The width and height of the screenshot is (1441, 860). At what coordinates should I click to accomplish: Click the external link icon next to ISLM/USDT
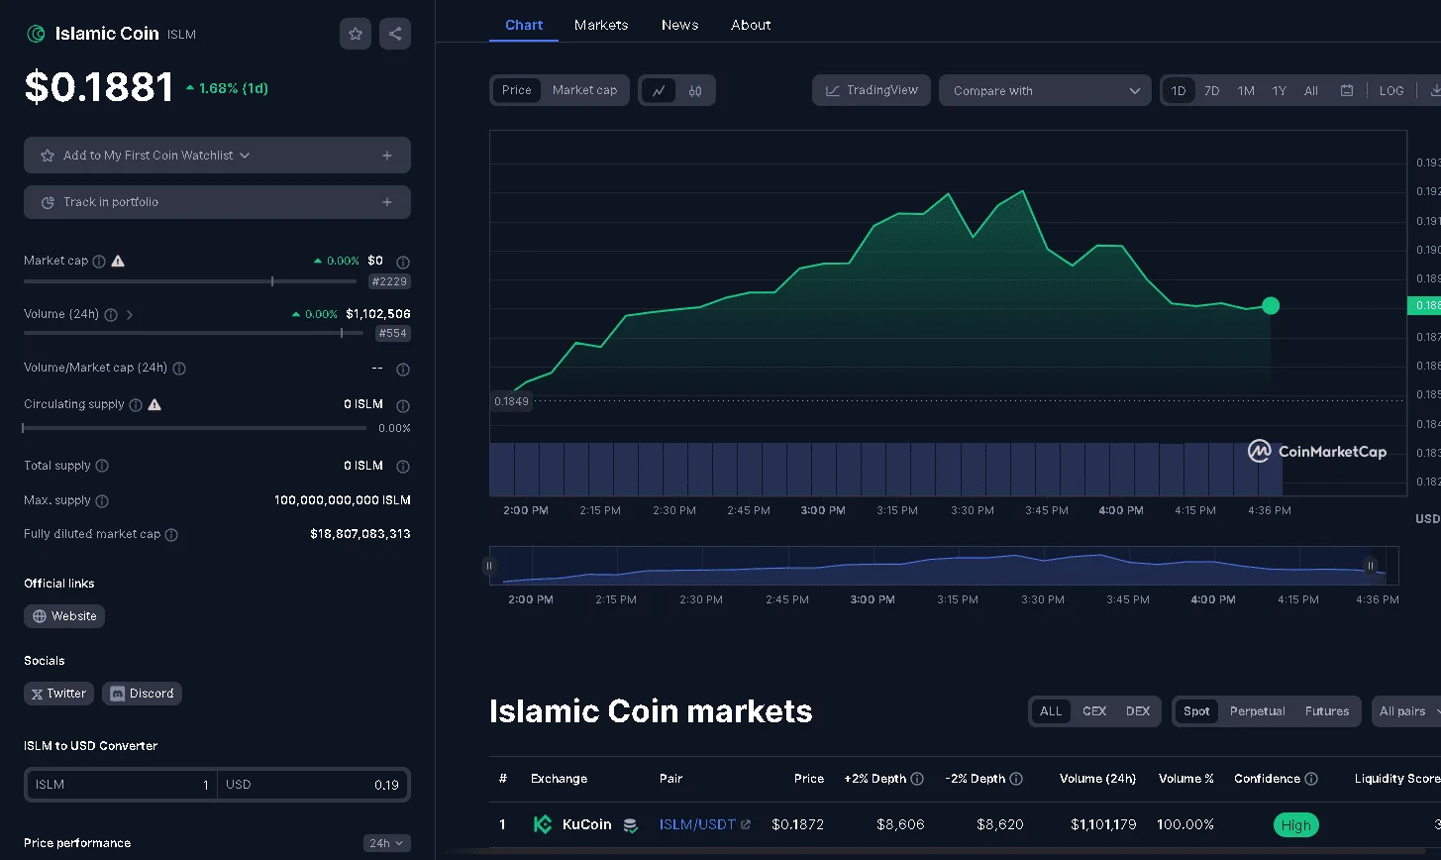[x=746, y=824]
